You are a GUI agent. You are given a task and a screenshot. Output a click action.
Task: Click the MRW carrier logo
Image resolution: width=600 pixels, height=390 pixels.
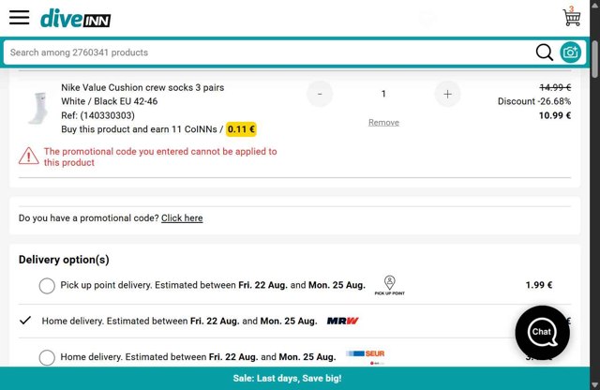(x=342, y=321)
